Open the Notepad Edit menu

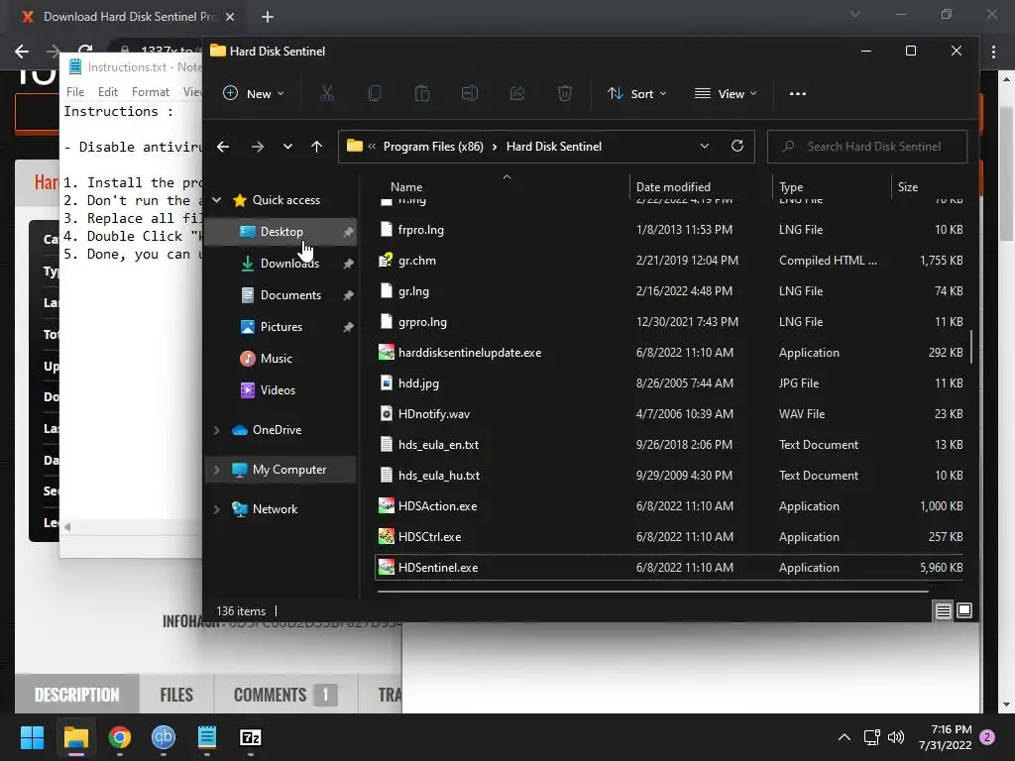click(x=107, y=92)
